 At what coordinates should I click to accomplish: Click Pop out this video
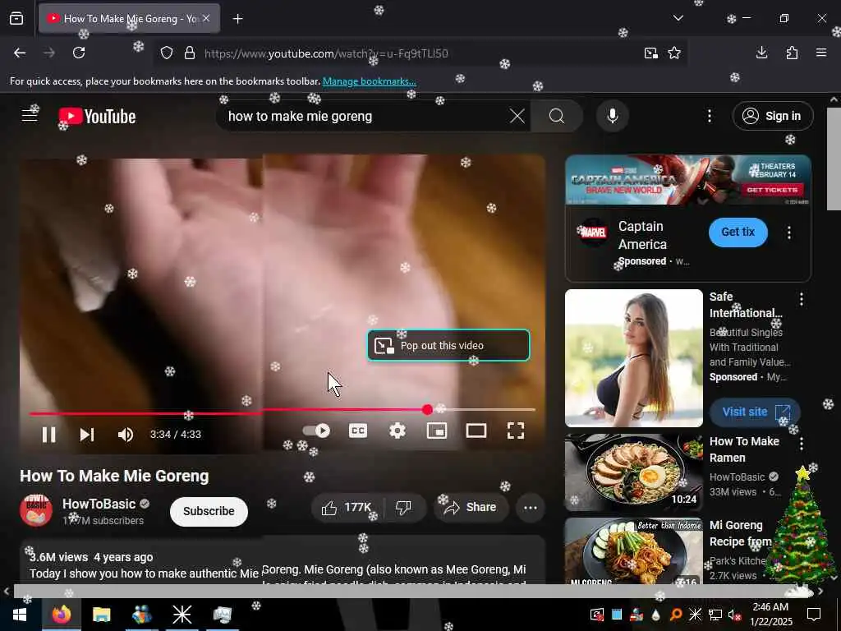(448, 345)
